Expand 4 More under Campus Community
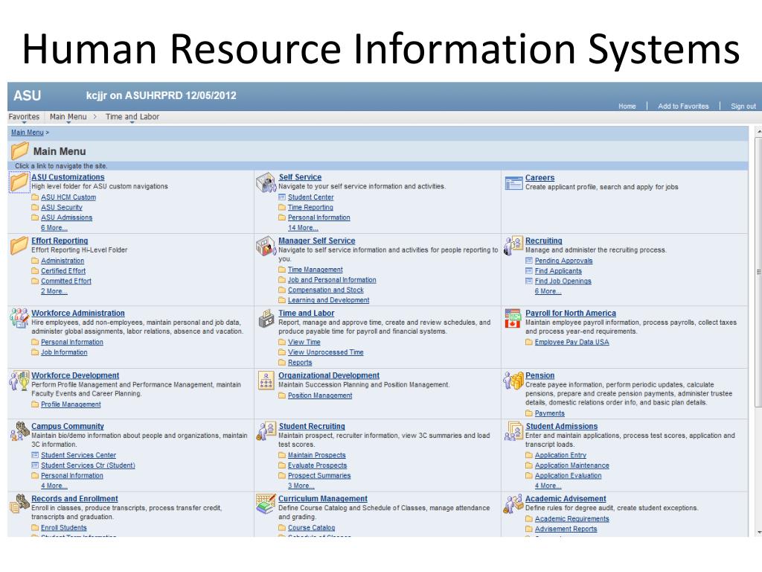Image resolution: width=762 pixels, height=572 pixels. pyautogui.click(x=54, y=486)
